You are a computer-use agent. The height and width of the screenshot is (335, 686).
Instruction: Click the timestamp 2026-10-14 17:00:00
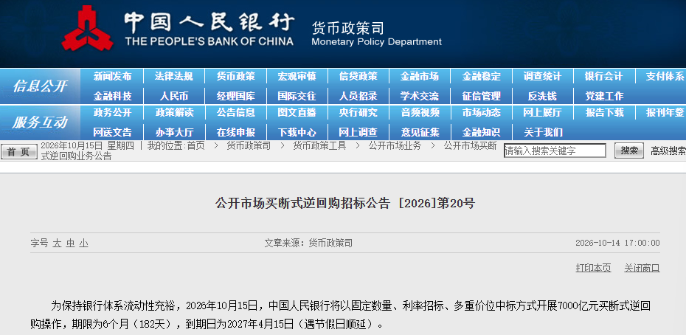[x=617, y=243]
